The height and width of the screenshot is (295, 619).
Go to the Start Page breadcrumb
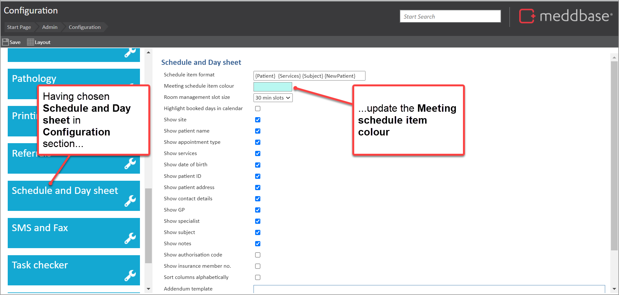tap(19, 27)
